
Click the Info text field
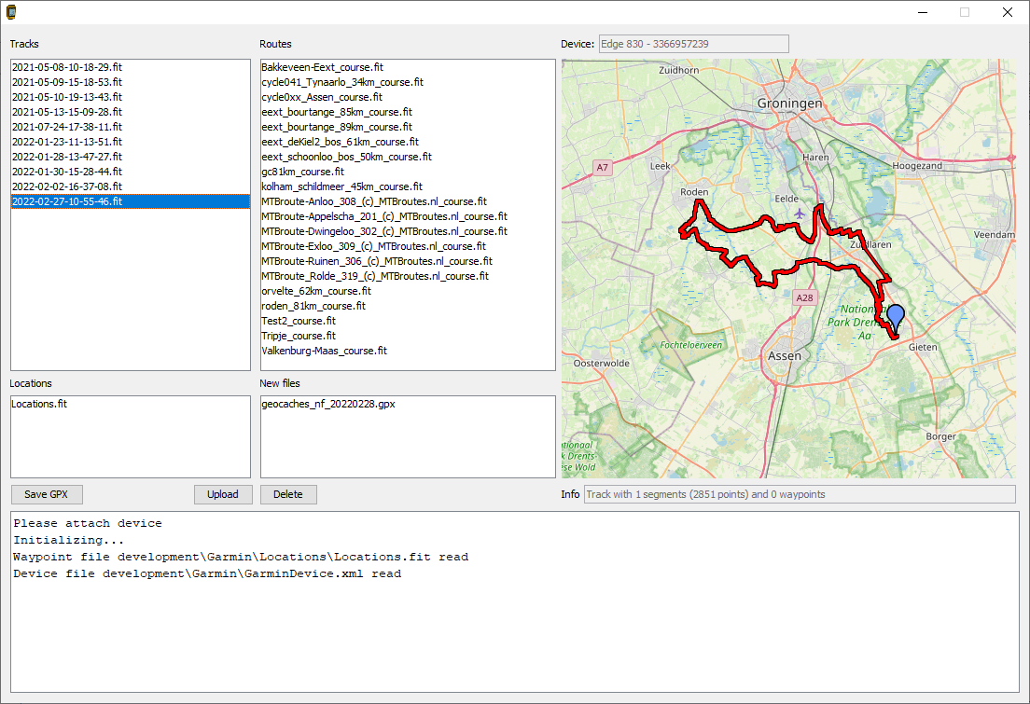click(799, 494)
